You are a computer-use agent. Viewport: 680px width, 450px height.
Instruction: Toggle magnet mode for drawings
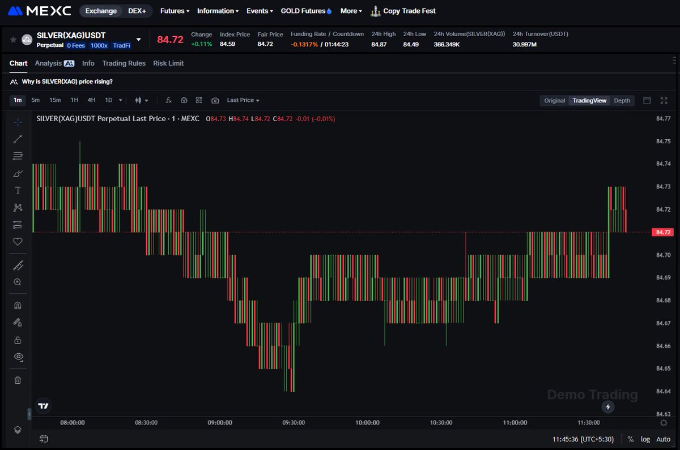18,306
